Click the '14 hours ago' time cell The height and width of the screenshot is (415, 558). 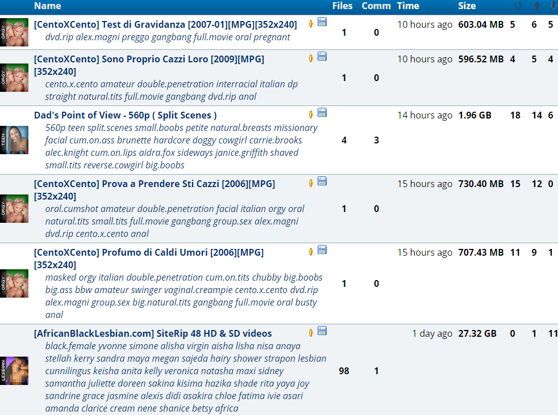point(424,116)
